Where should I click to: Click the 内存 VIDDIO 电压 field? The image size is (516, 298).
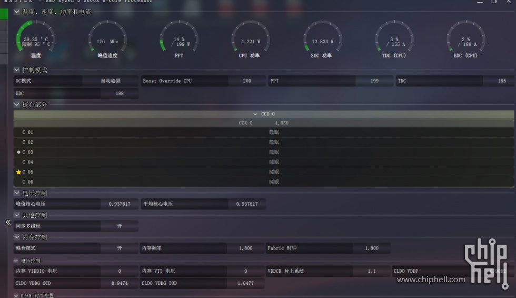[x=76, y=271]
